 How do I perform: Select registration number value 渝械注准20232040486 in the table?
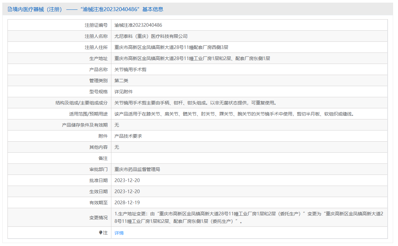pyautogui.click(x=138, y=25)
